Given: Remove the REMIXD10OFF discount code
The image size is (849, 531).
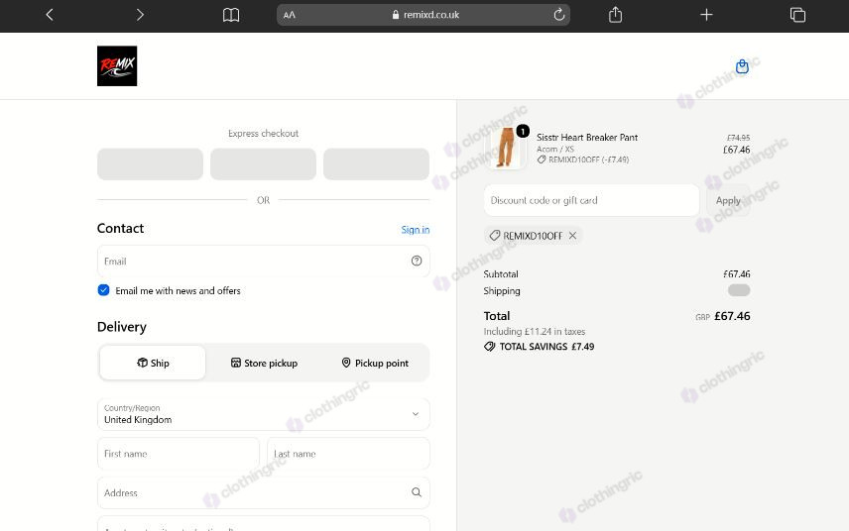Looking at the screenshot, I should (x=572, y=235).
